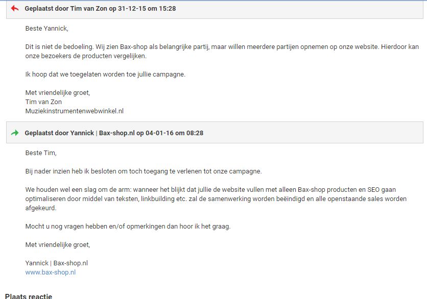The height and width of the screenshot is (299, 427).
Task: Click the line 'Dit is niet de bedoeling'
Action: tap(222, 47)
